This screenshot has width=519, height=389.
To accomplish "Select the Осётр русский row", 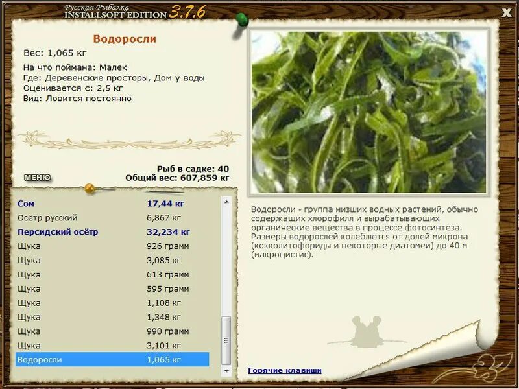I will coord(112,218).
